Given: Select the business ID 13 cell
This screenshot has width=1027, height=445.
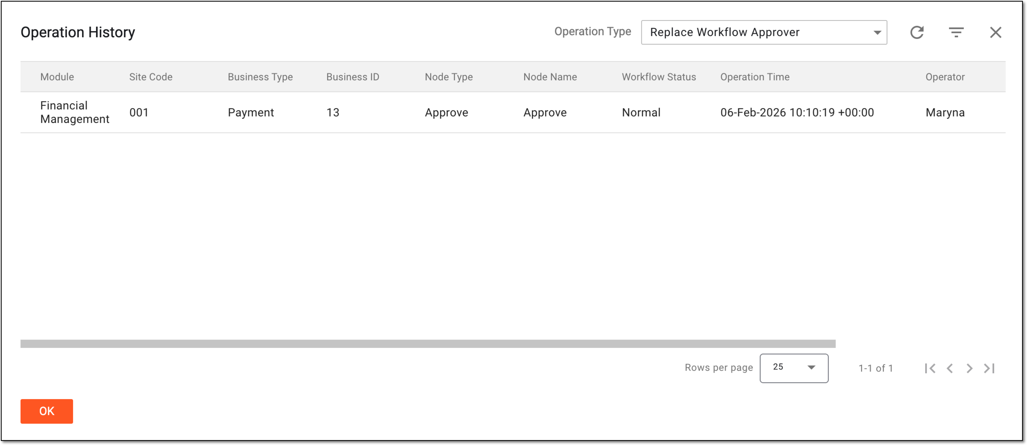Looking at the screenshot, I should [x=333, y=113].
